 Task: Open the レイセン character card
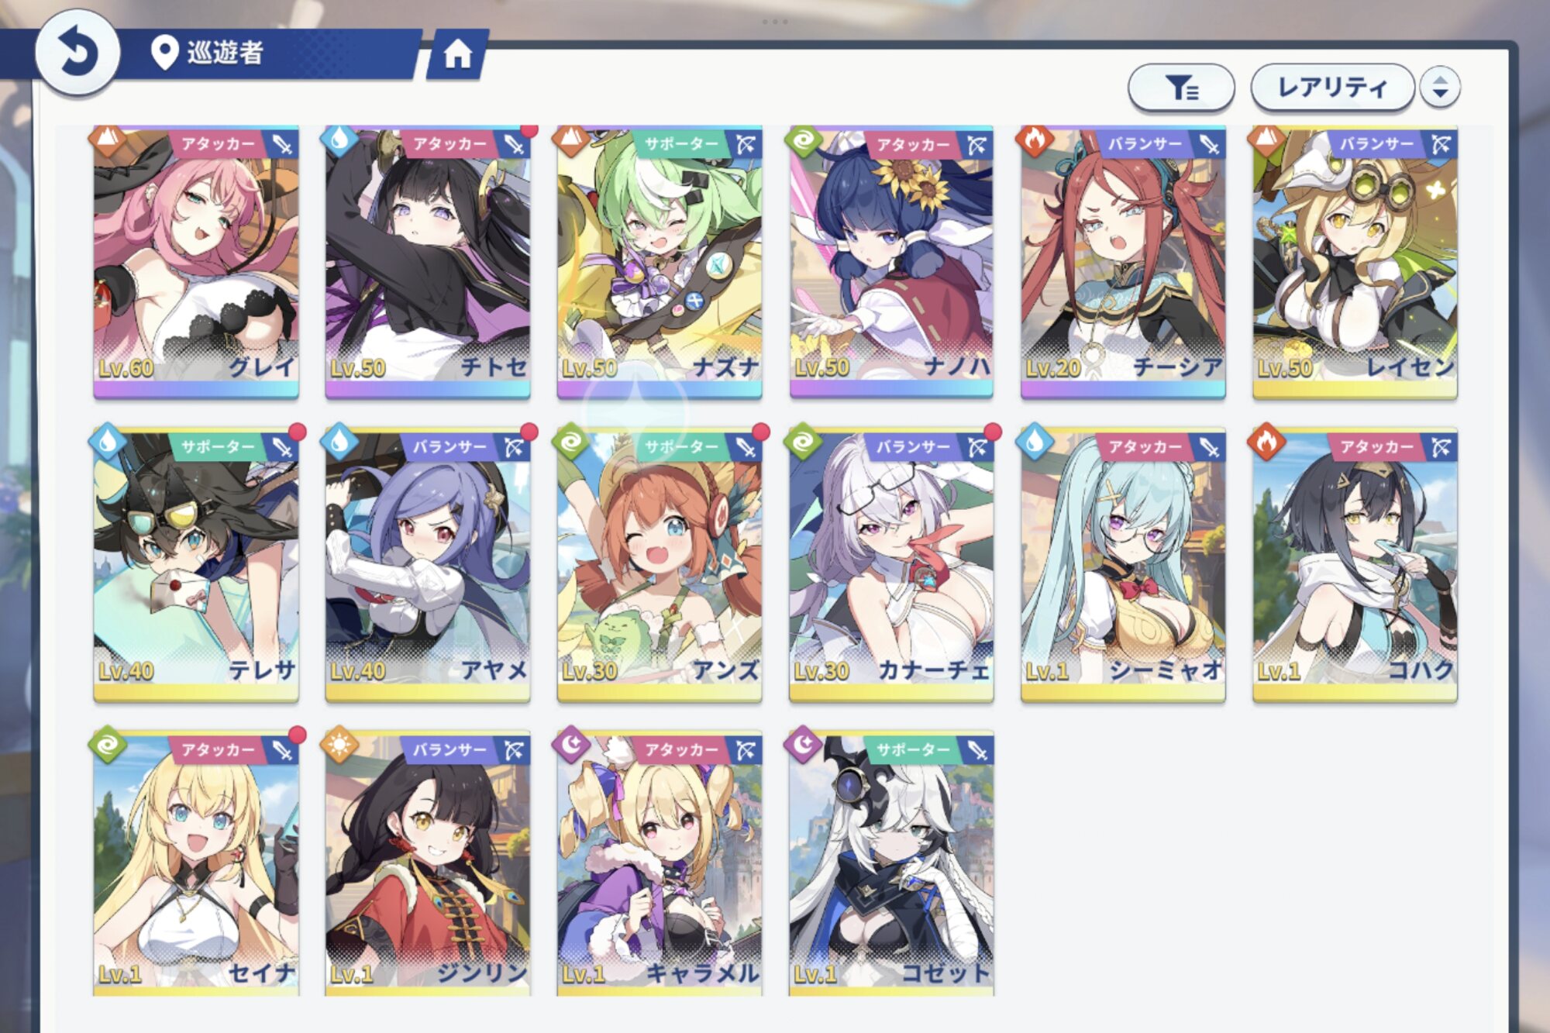tap(1355, 263)
